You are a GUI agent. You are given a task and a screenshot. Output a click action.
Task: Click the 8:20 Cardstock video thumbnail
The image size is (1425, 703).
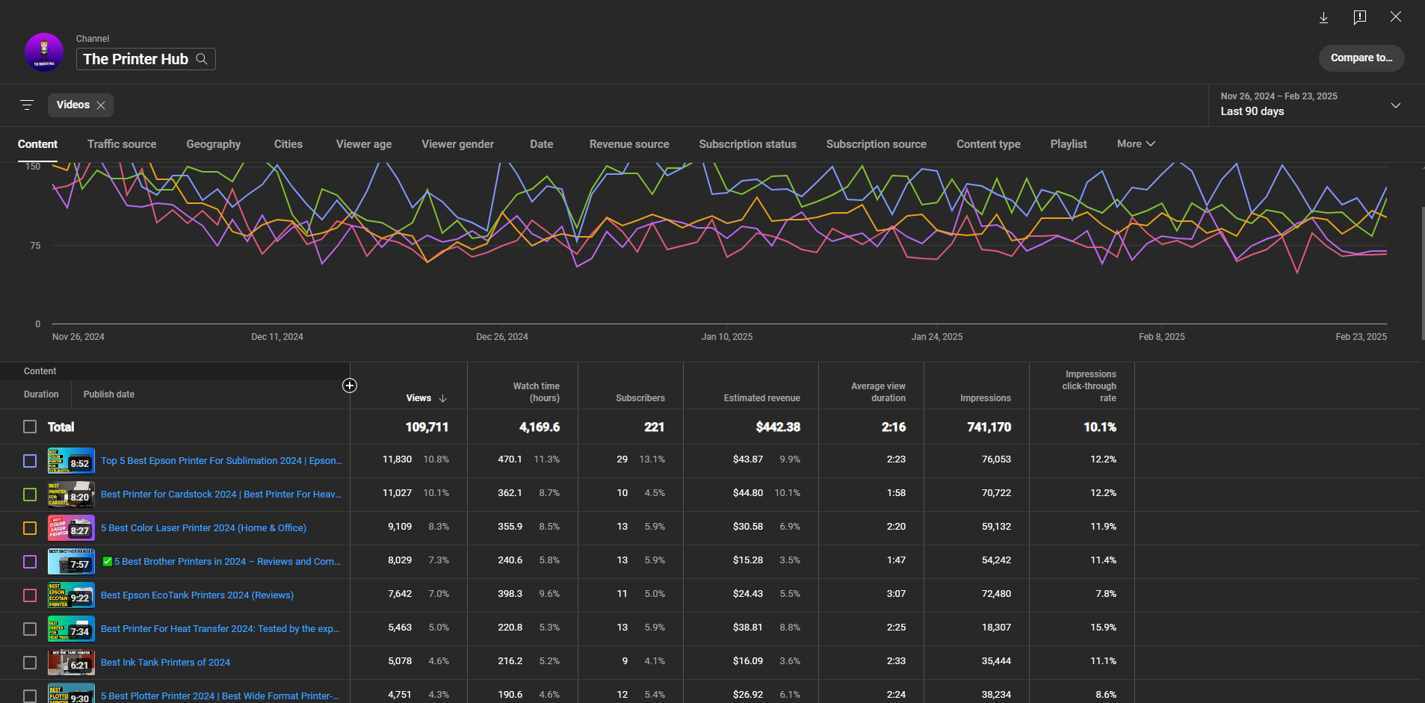click(71, 495)
